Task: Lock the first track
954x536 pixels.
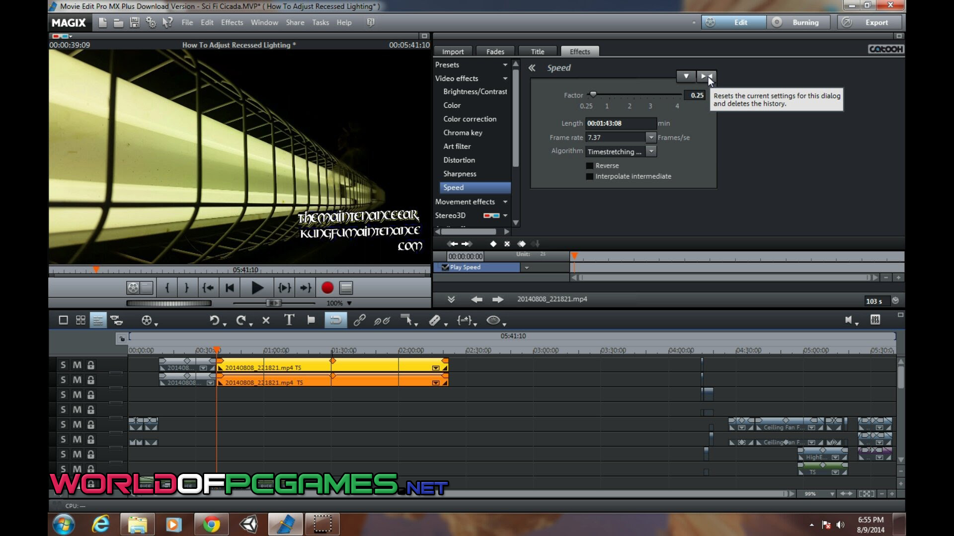Action: point(91,365)
